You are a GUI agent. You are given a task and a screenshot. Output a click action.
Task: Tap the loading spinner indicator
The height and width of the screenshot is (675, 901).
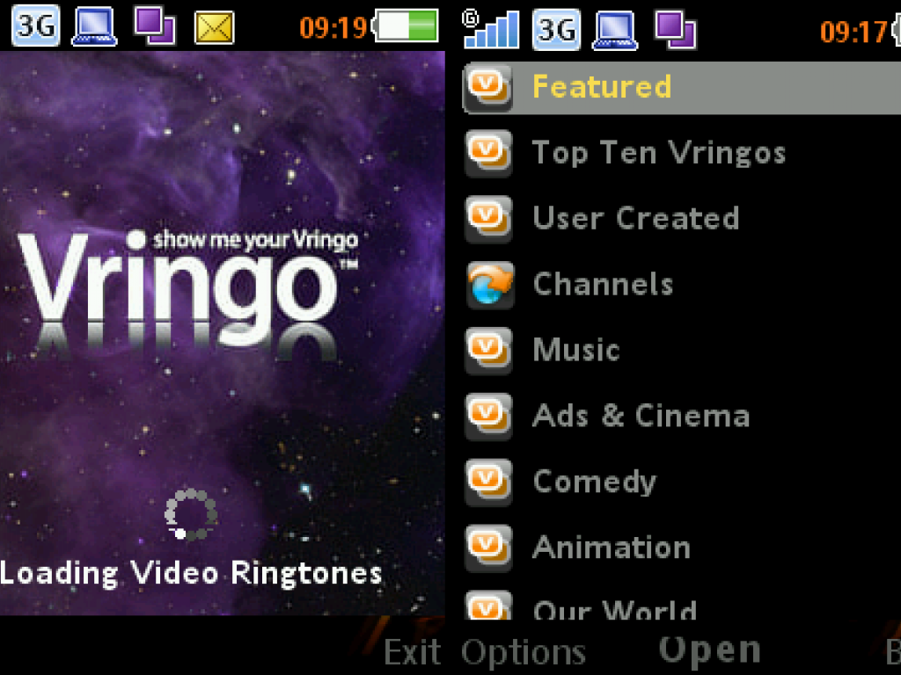(x=191, y=514)
